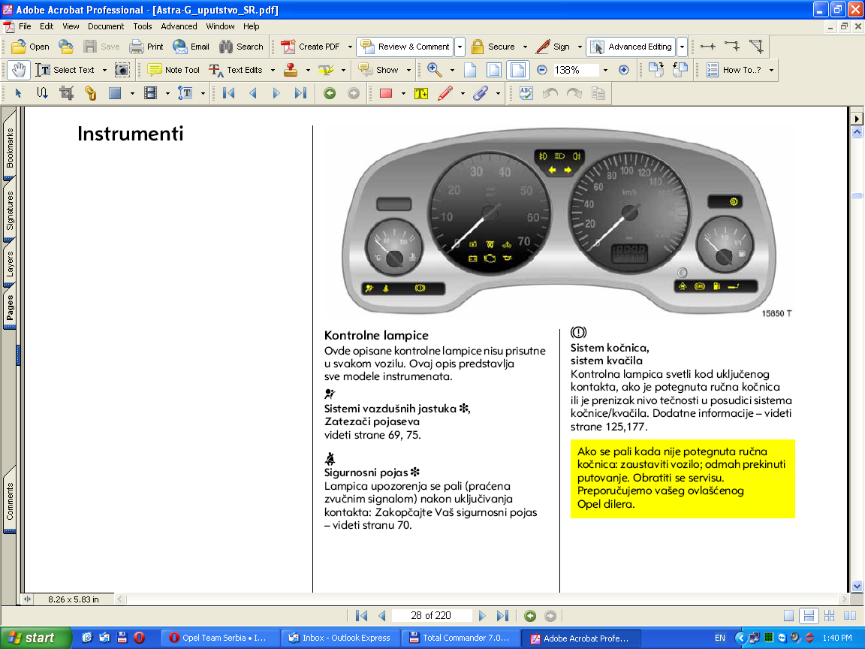The image size is (865, 649).
Task: Switch to Single Page layout in status bar
Action: pyautogui.click(x=789, y=615)
